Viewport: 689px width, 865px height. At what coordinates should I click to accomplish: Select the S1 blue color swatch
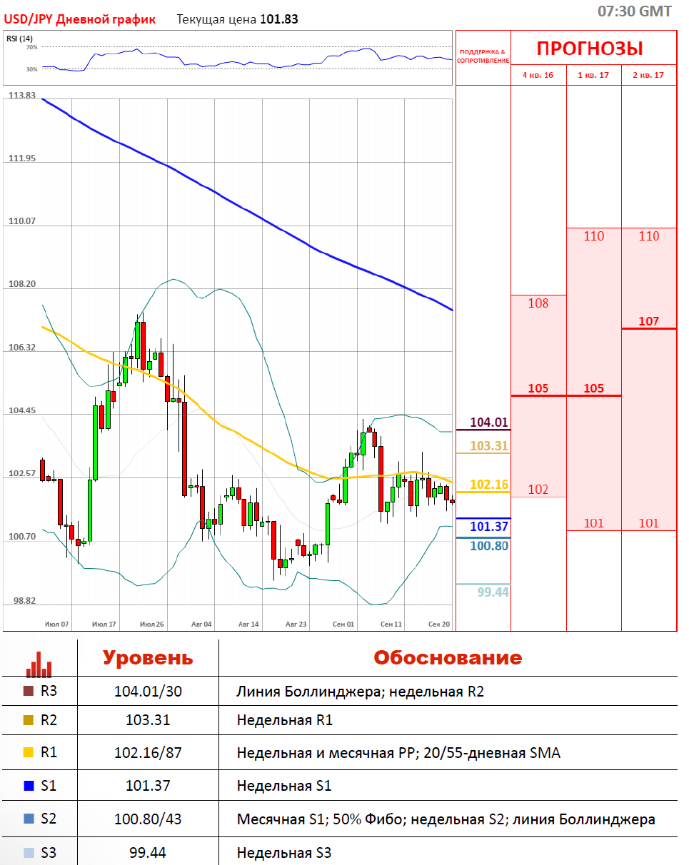[29, 786]
